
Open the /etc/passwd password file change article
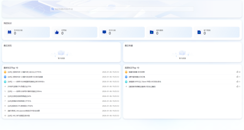(24, 111)
